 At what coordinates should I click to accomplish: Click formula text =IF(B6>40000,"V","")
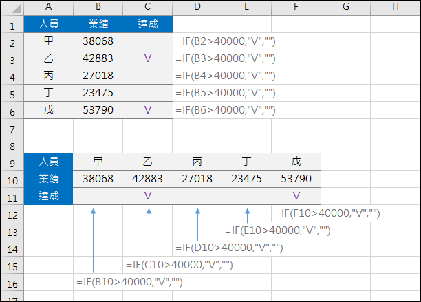click(226, 110)
